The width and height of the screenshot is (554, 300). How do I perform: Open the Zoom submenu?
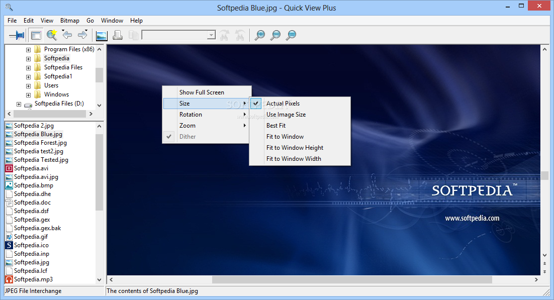(207, 126)
